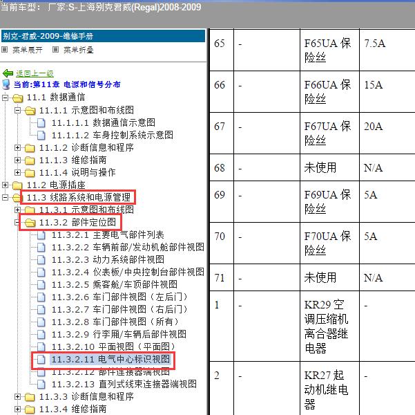
Task: Open 11.3.2.1 主要电气部件列表
Action: [x=108, y=235]
